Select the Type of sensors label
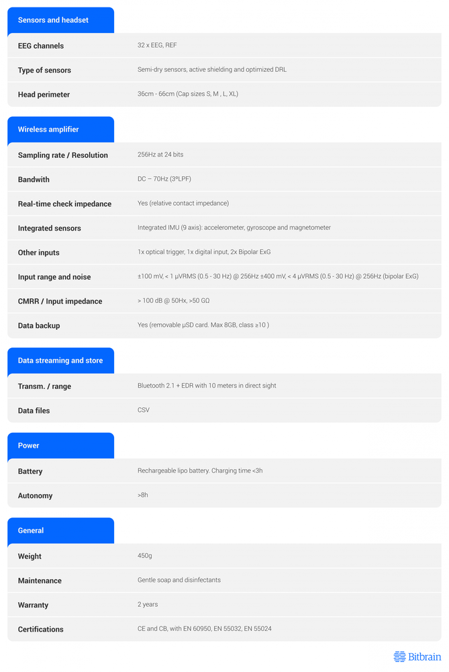 (x=44, y=71)
